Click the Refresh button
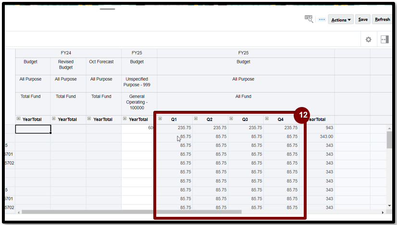Screen dimensions: 397x225 pyautogui.click(x=383, y=20)
